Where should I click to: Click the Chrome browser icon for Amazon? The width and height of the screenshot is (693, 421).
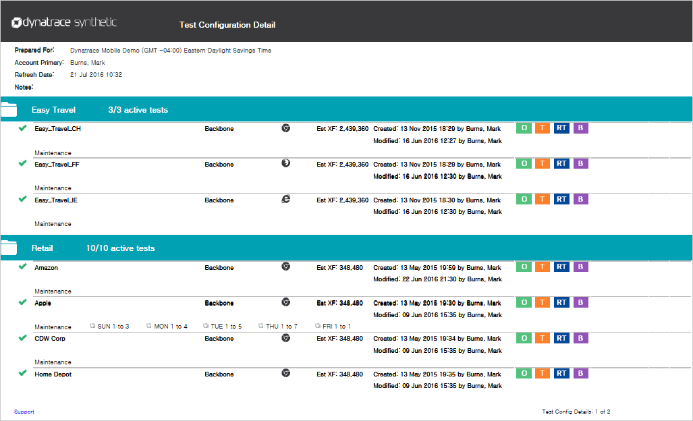click(x=286, y=266)
